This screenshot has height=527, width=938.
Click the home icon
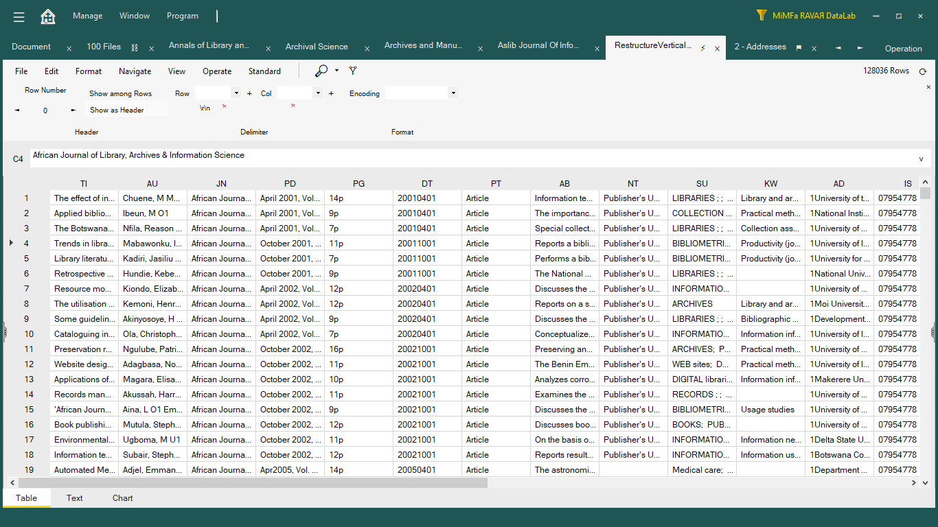click(x=48, y=16)
